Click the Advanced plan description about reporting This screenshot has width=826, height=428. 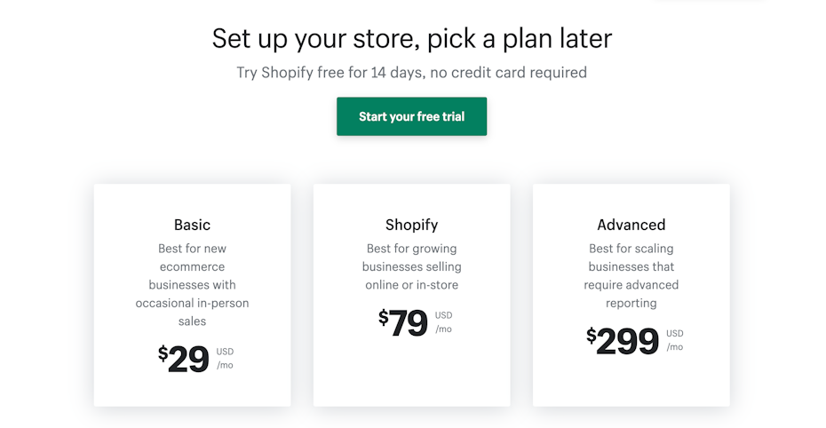[x=631, y=276]
